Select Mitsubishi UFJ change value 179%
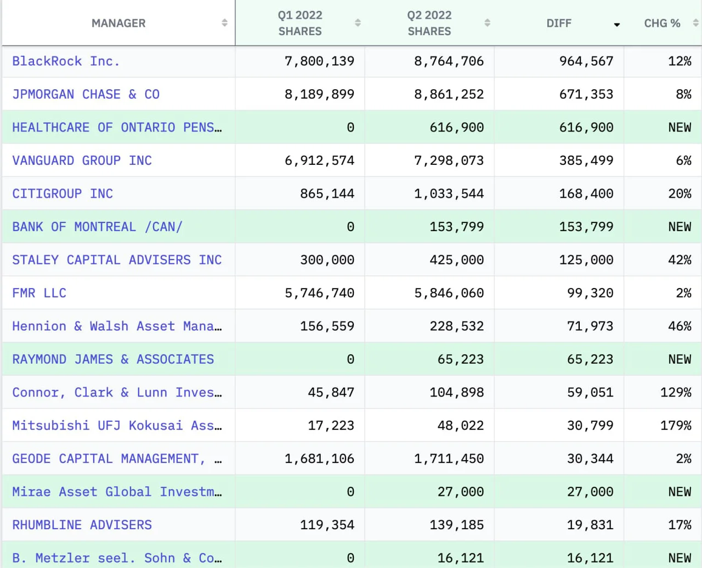The image size is (702, 568). 676,426
